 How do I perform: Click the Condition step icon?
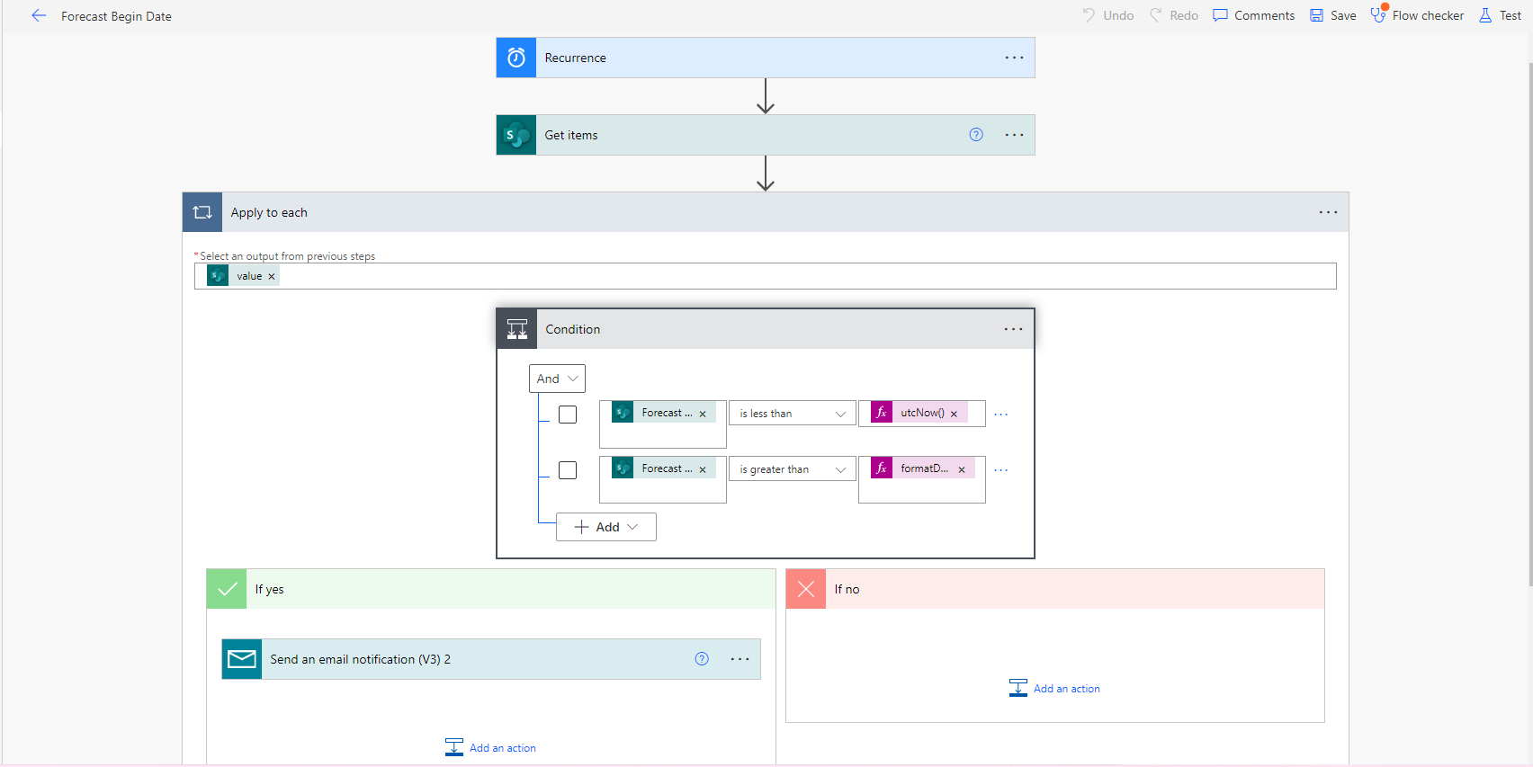click(x=517, y=329)
